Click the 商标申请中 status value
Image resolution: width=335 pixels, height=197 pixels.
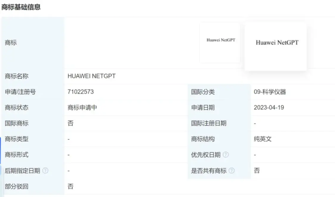click(82, 108)
